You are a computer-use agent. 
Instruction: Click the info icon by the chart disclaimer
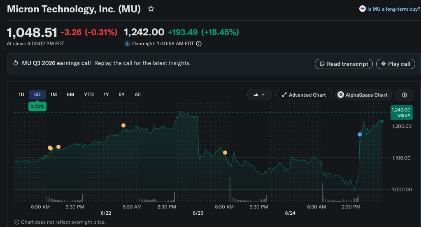coord(16,222)
